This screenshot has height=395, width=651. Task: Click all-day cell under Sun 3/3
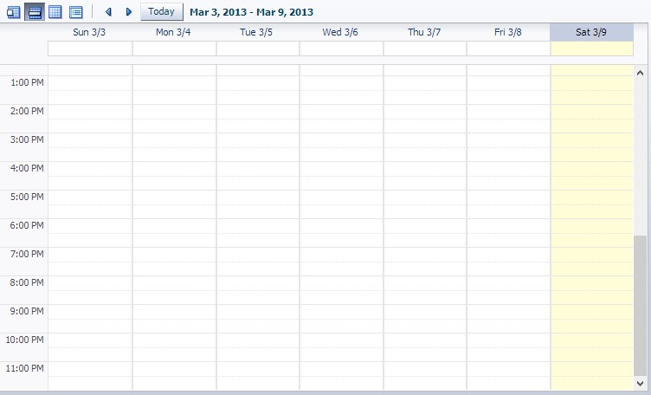(x=90, y=49)
